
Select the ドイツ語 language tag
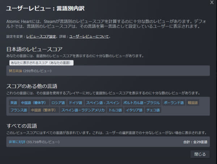[x=76, y=103]
